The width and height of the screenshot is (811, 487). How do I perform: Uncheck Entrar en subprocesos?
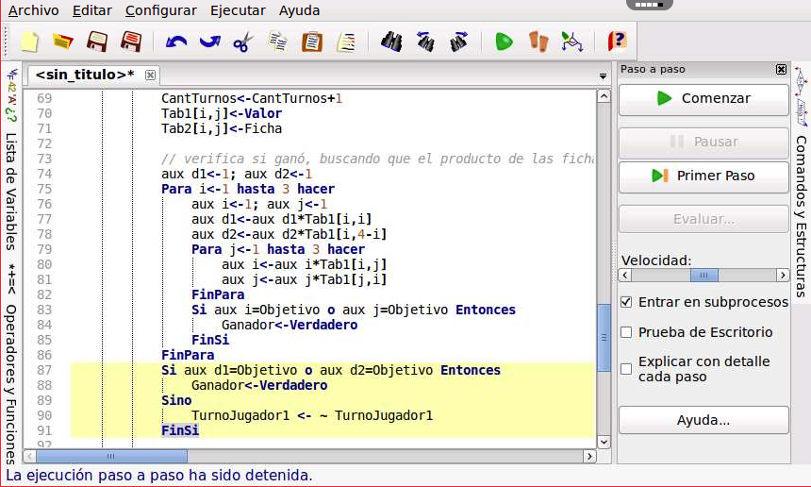tap(627, 302)
